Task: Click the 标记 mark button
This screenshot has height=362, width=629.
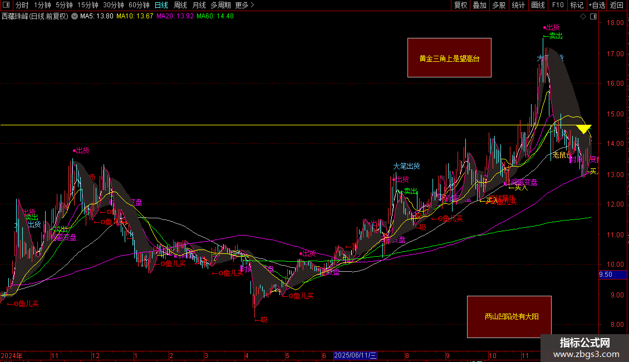Action: 577,5
